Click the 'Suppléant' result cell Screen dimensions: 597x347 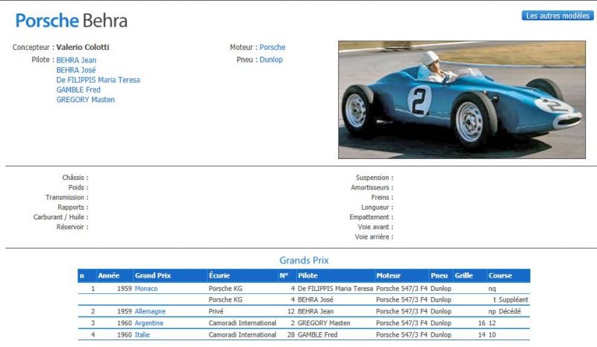click(513, 300)
